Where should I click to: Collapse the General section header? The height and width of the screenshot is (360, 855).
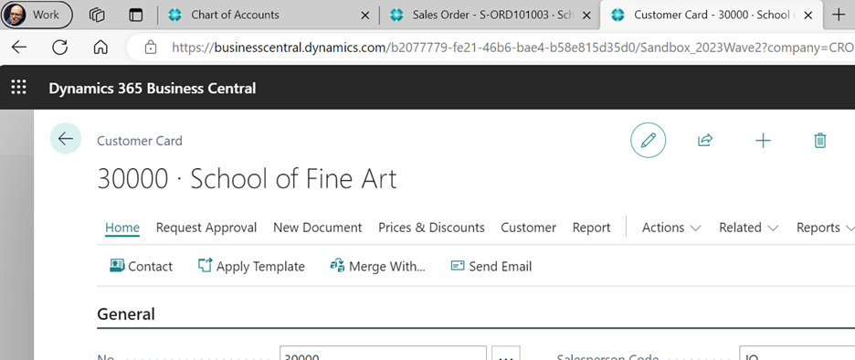(126, 314)
